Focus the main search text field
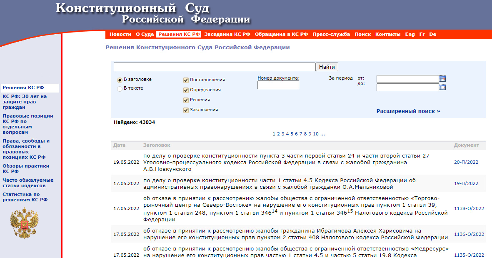Screen dimensions: 492x258 (x=215, y=67)
